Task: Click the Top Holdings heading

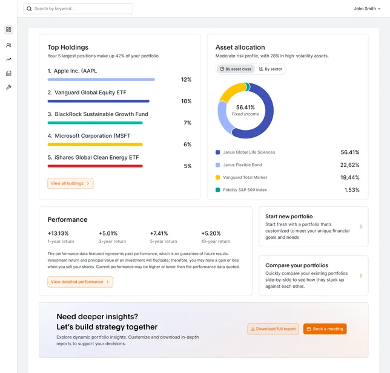Action: 68,47
